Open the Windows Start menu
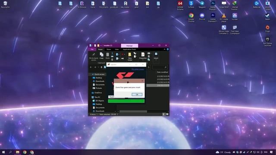This screenshot has height=155, width=276. click(3, 152)
